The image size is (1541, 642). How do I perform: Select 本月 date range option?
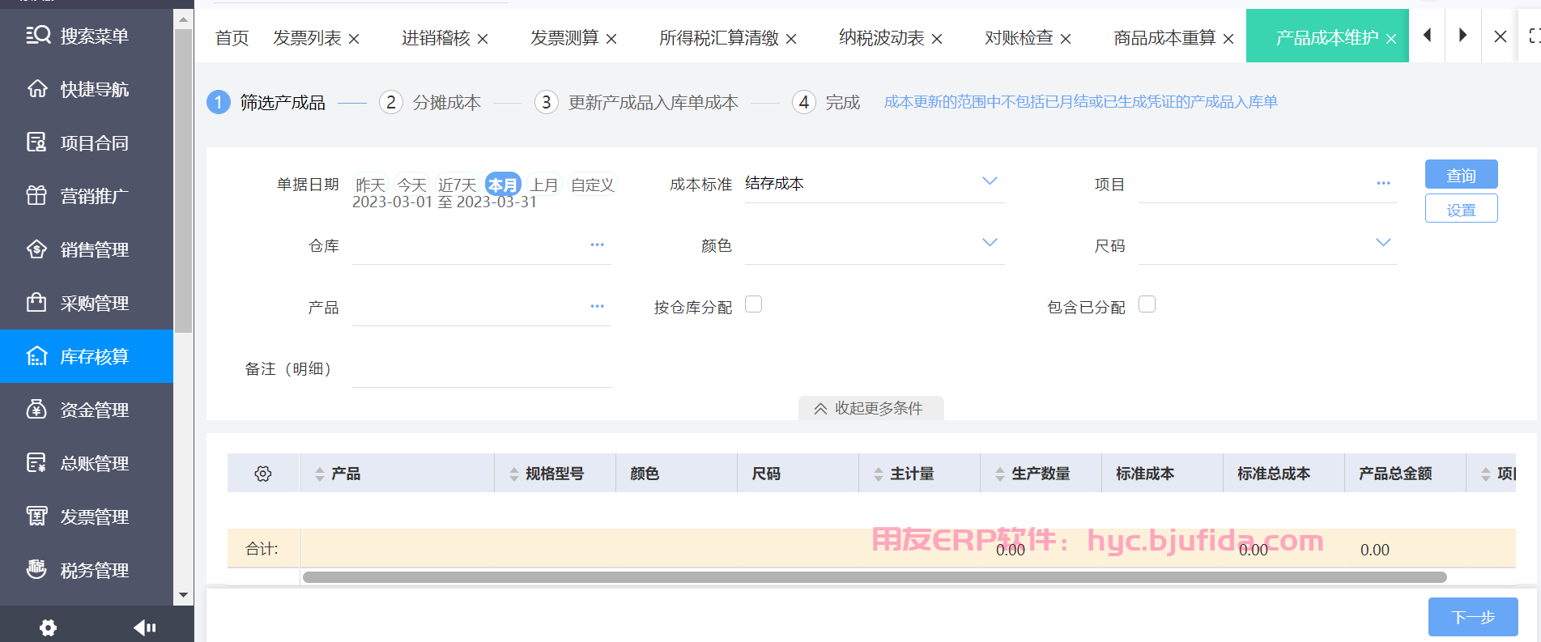click(x=503, y=185)
